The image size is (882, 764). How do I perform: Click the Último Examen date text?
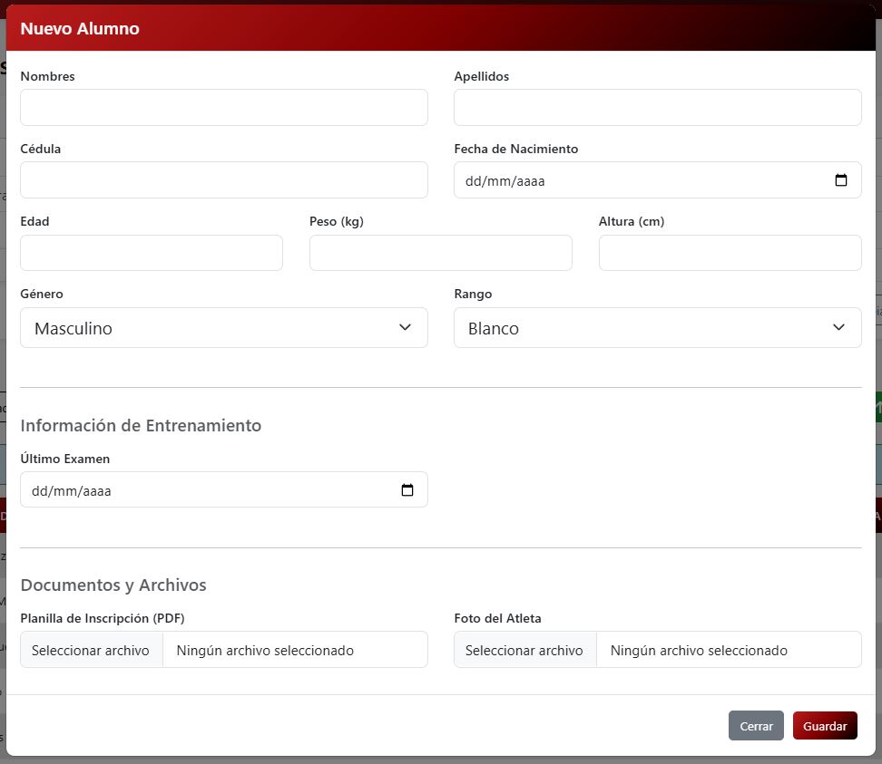pyautogui.click(x=72, y=491)
